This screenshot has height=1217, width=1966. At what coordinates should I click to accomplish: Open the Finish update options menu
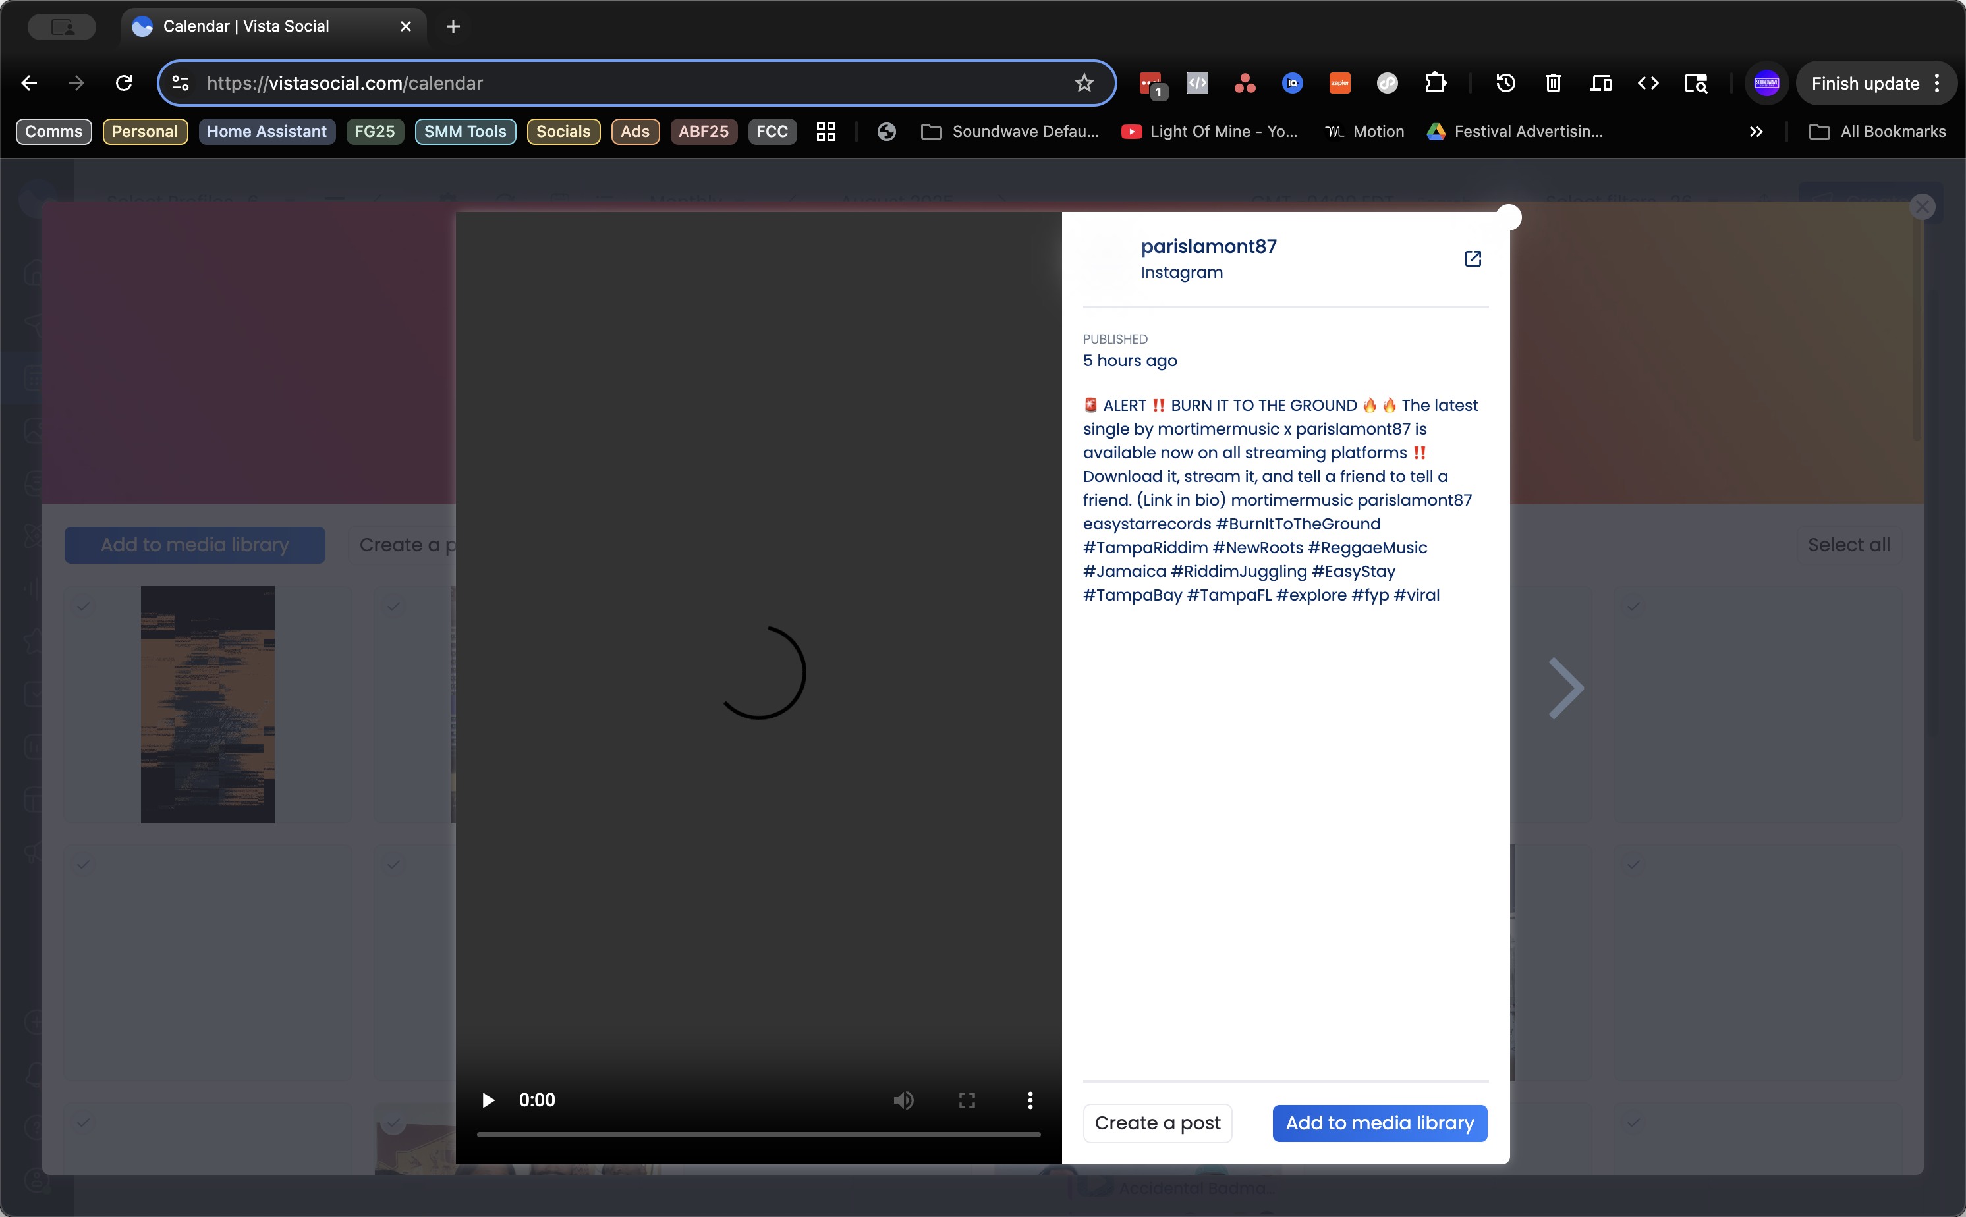pyautogui.click(x=1937, y=83)
